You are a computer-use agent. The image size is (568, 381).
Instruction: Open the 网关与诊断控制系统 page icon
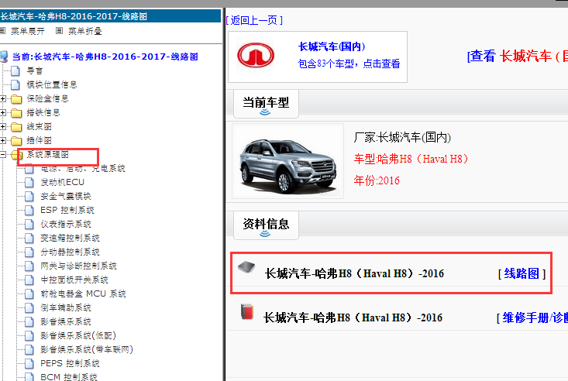[x=29, y=266]
